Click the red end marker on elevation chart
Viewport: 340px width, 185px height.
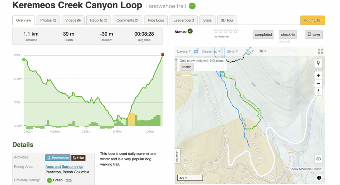pos(163,55)
